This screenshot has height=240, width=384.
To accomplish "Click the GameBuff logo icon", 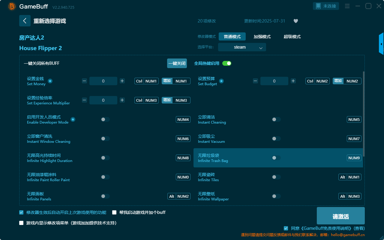I will click(x=12, y=6).
